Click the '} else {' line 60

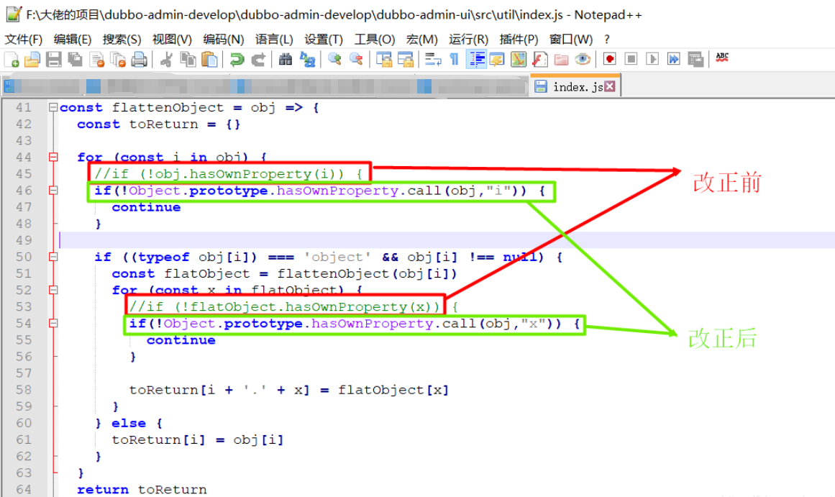[128, 424]
